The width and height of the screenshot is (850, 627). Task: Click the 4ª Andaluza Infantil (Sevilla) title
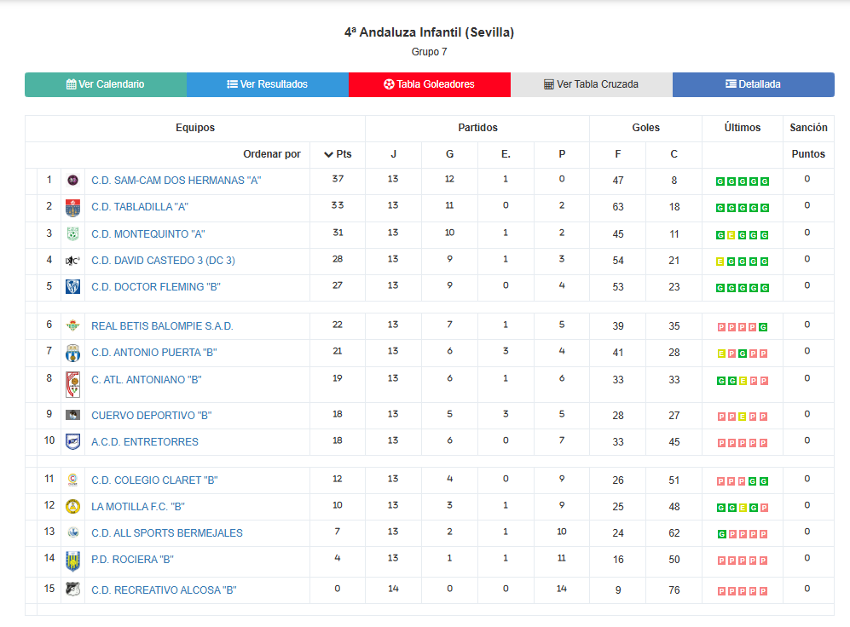(x=430, y=32)
